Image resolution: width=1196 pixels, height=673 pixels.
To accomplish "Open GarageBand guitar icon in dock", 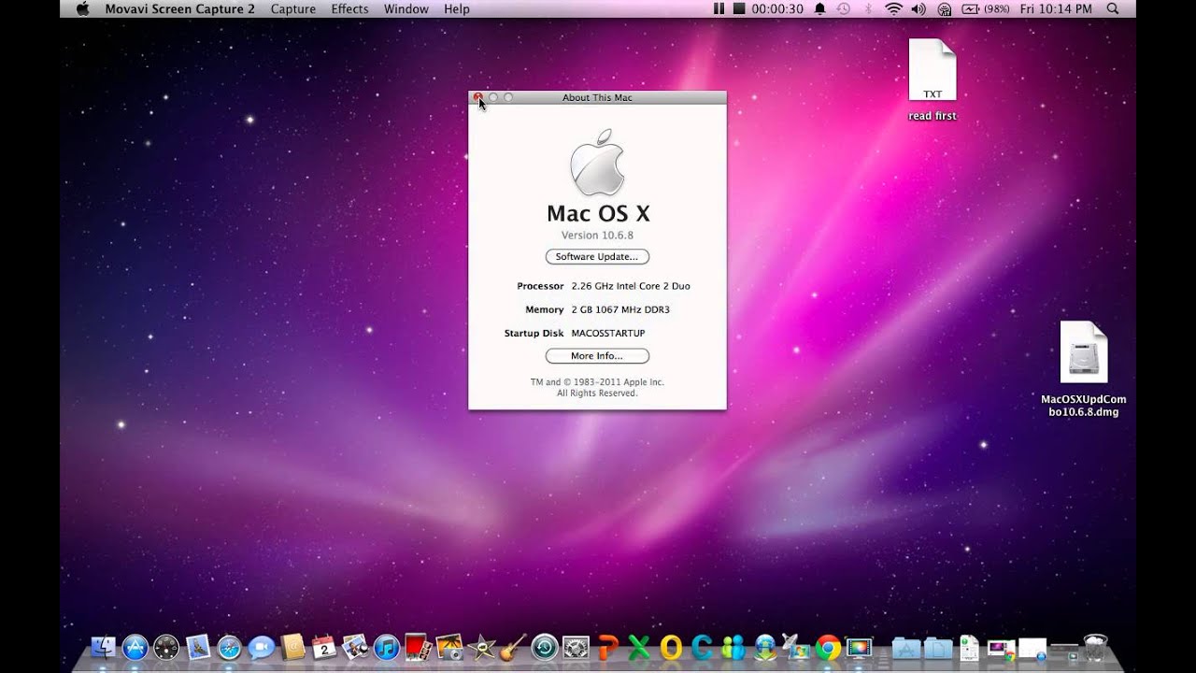I will [x=513, y=646].
